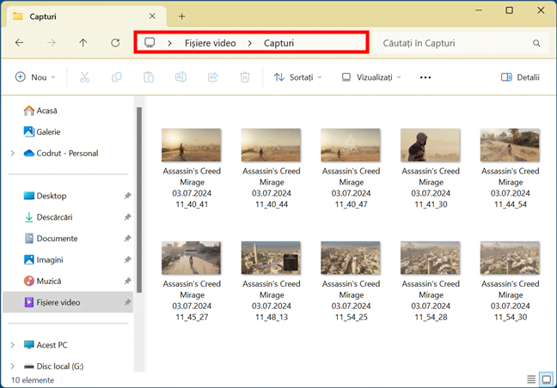Image resolution: width=557 pixels, height=388 pixels.
Task: Go forward with the right arrow
Action: [x=52, y=43]
